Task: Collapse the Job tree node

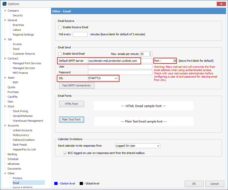Action: tap(5, 39)
